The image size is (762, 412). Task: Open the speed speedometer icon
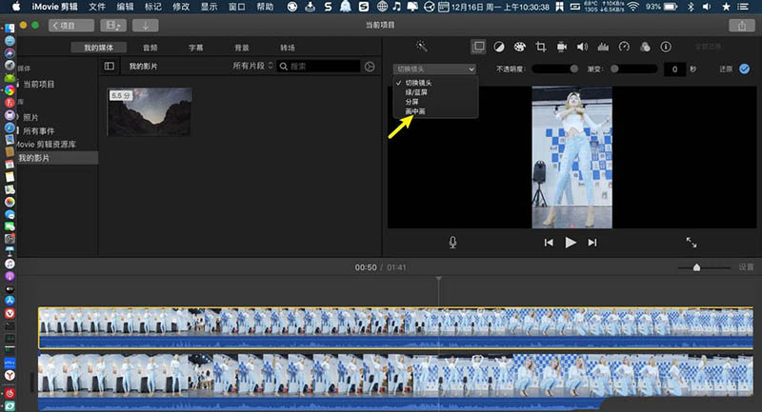click(624, 47)
